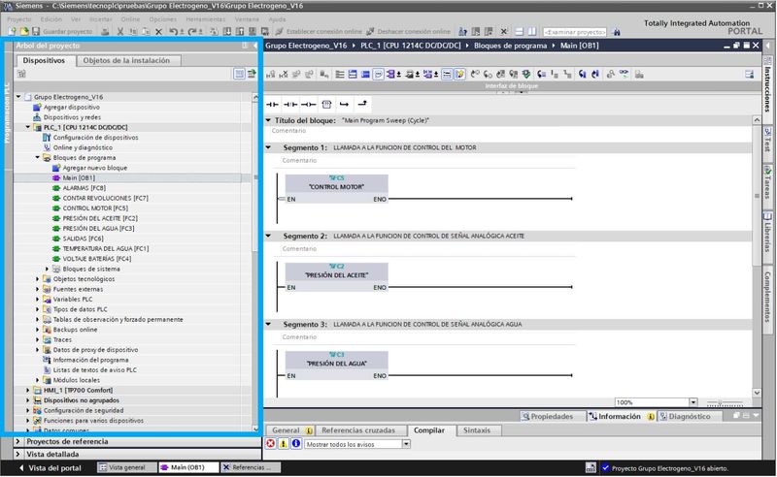Insert a normally open contact

(272, 105)
